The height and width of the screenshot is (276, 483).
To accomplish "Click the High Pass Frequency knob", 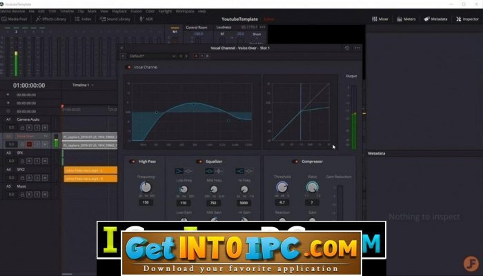I will [x=146, y=187].
